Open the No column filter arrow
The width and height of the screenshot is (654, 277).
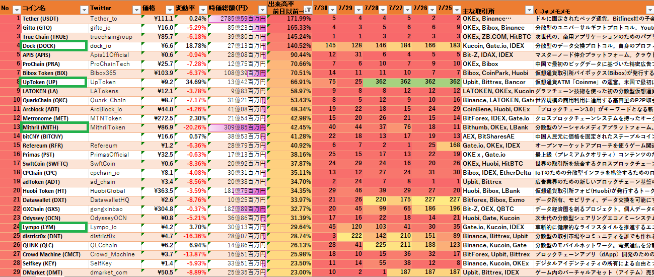click(x=16, y=10)
